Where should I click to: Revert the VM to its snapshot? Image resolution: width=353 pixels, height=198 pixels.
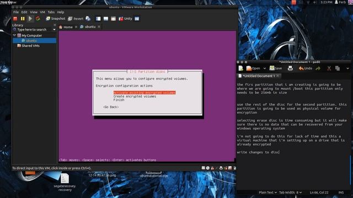pyautogui.click(x=76, y=19)
